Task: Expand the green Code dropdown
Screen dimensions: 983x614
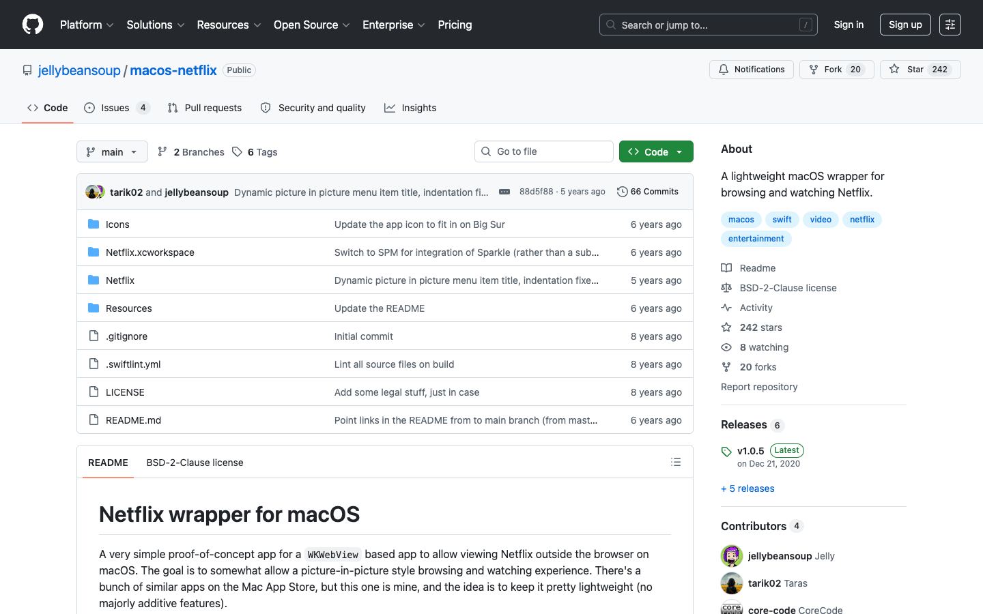Action: click(x=656, y=151)
